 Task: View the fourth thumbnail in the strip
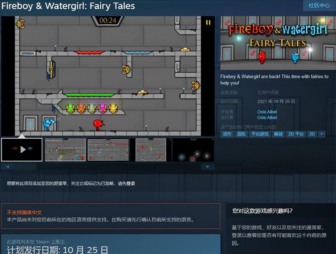[x=151, y=150]
